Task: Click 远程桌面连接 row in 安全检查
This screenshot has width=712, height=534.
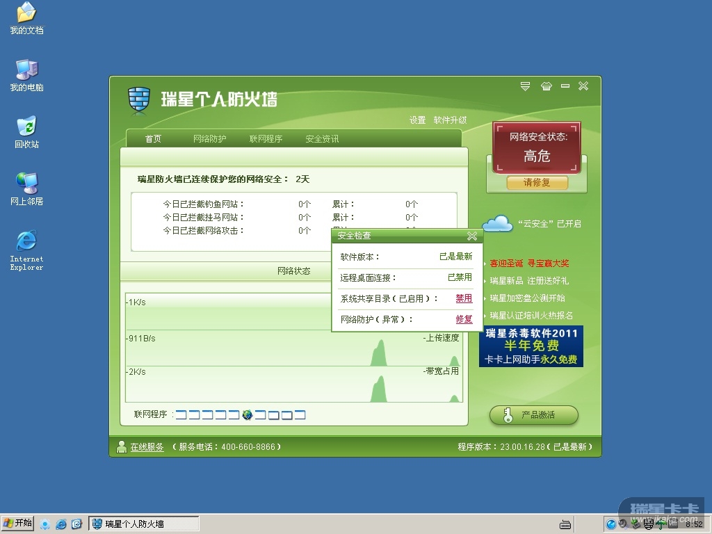Action: point(406,277)
